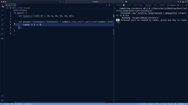Click the errors and warnings status indicator
This screenshot has height=105, width=188.
point(7,104)
